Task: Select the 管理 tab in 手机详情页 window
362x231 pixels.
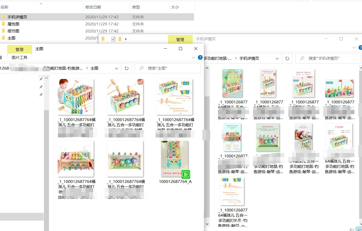Action: click(x=180, y=39)
